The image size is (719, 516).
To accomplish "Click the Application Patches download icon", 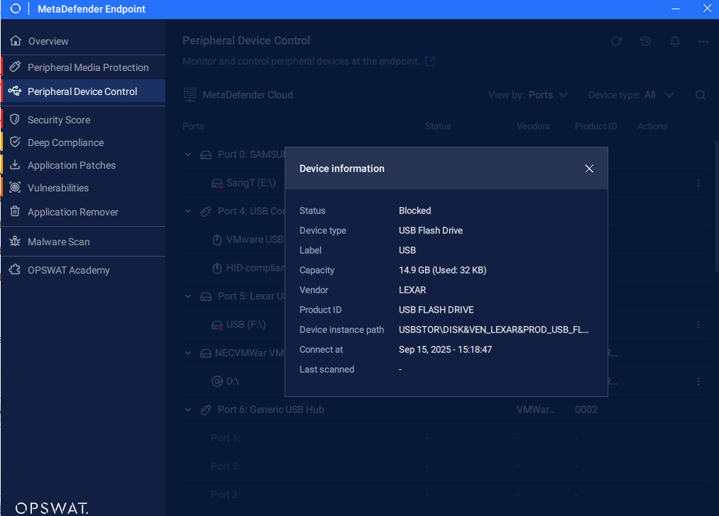I will tap(15, 164).
